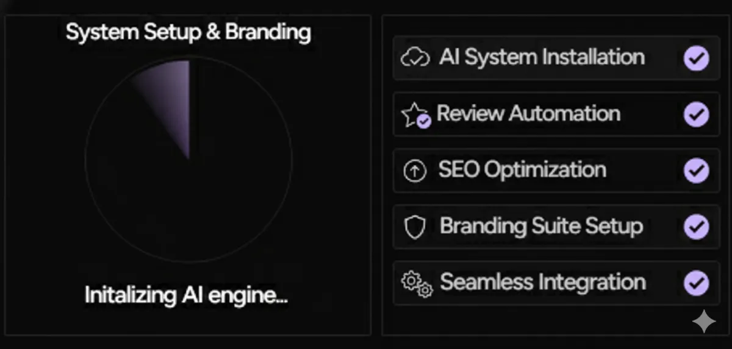Image resolution: width=732 pixels, height=349 pixels.
Task: Open the SEO Optimization item
Action: tap(522, 170)
